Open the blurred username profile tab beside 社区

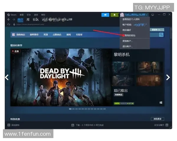[57, 20]
